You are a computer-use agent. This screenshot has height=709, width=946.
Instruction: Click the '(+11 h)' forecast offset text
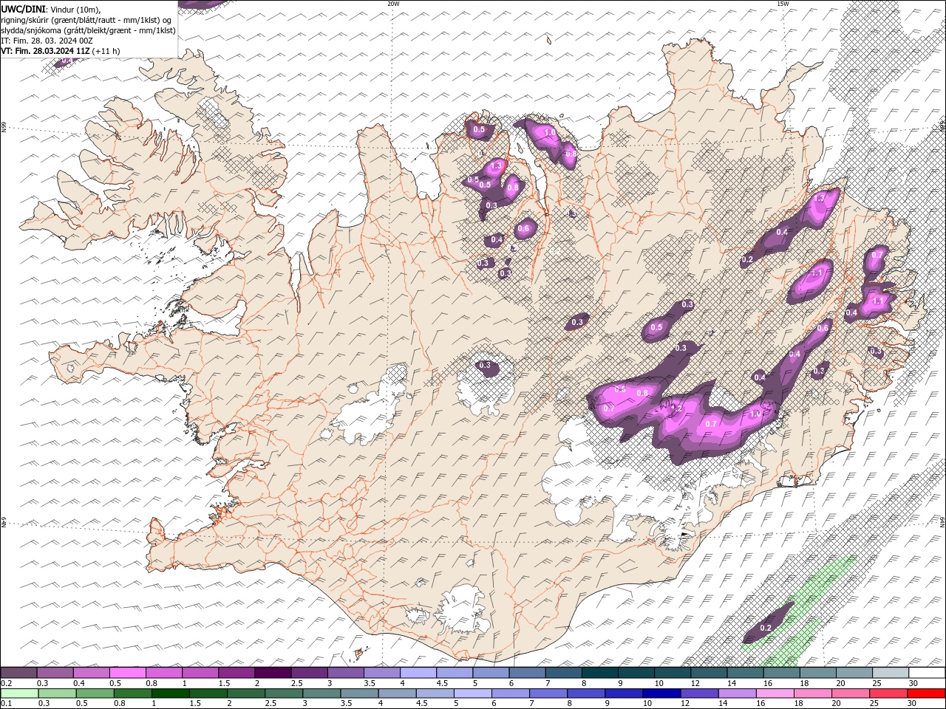(x=106, y=51)
